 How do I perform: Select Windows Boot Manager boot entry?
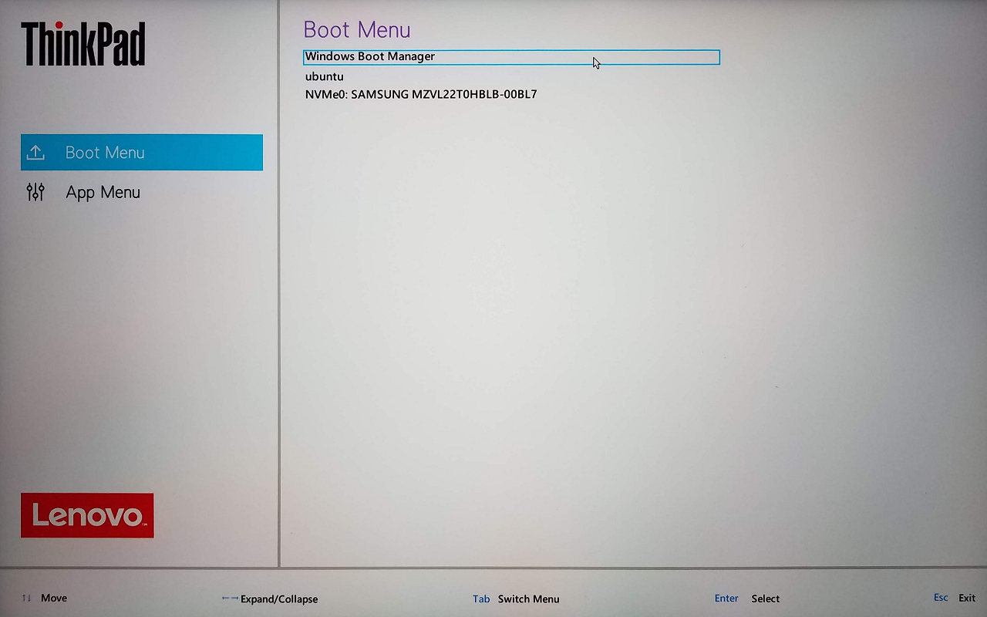click(x=511, y=57)
